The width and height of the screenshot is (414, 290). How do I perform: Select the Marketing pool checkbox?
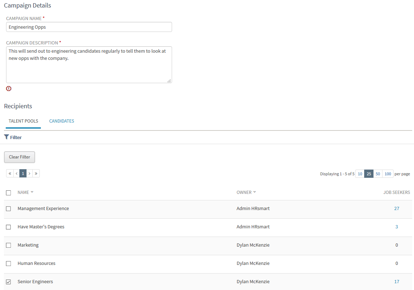pos(9,245)
